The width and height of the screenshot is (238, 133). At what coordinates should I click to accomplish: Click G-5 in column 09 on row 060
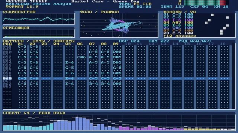[117, 78]
